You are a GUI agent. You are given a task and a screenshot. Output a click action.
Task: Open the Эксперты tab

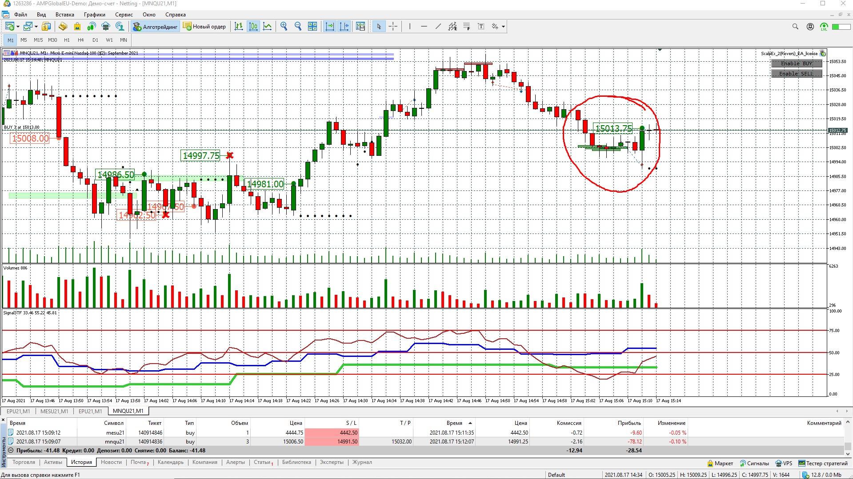point(332,462)
